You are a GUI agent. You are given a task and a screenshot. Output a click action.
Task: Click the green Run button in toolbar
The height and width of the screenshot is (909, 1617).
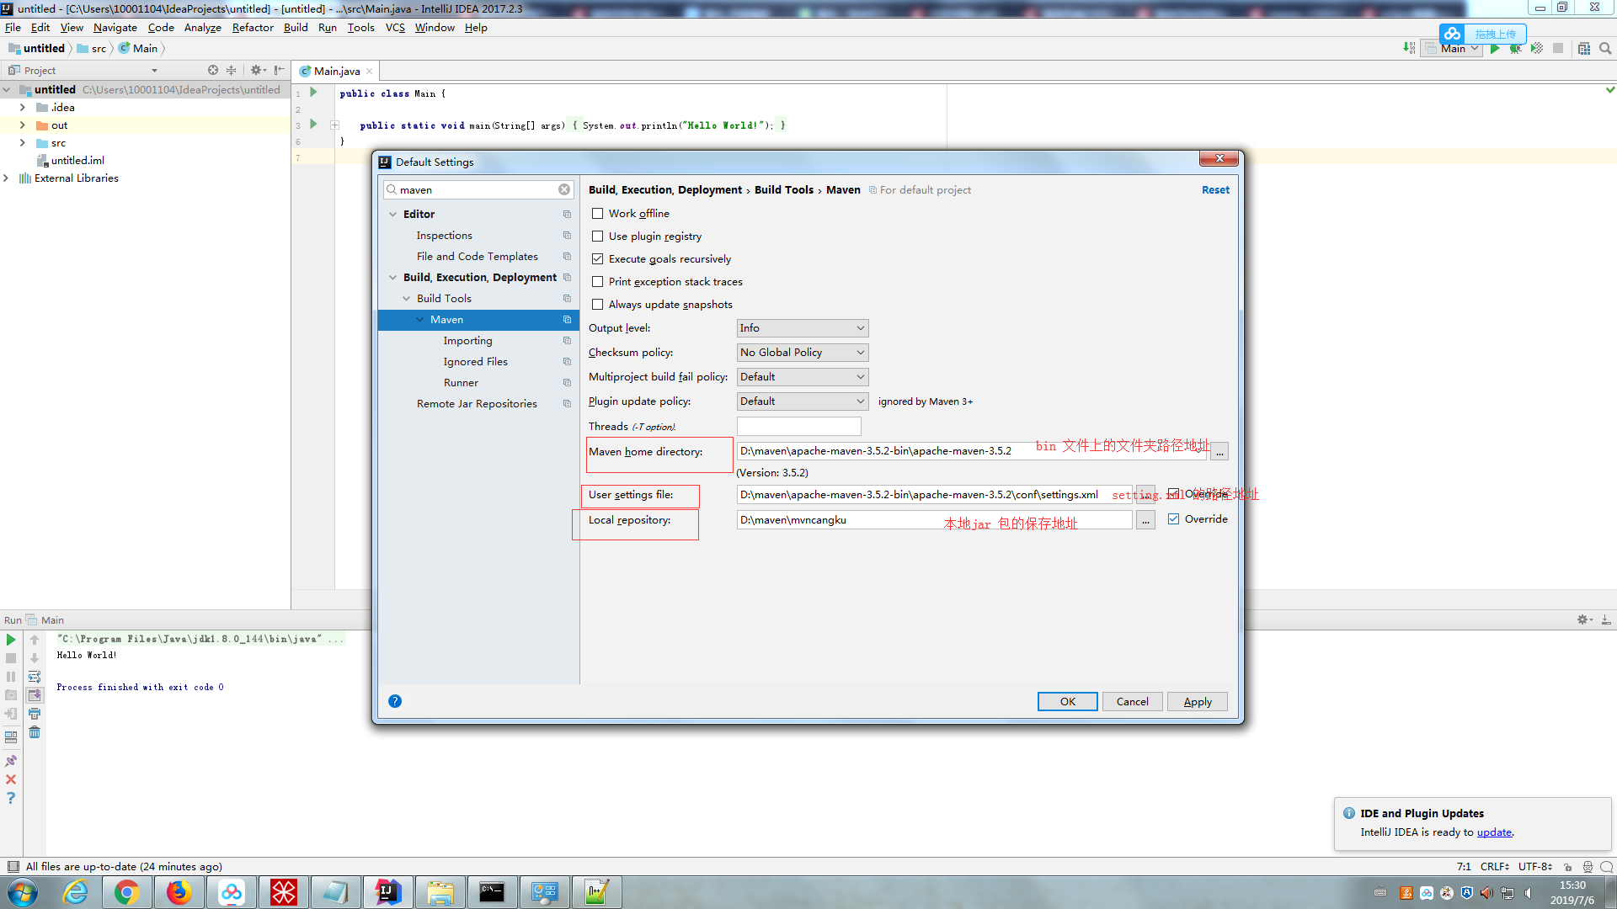pos(1495,49)
